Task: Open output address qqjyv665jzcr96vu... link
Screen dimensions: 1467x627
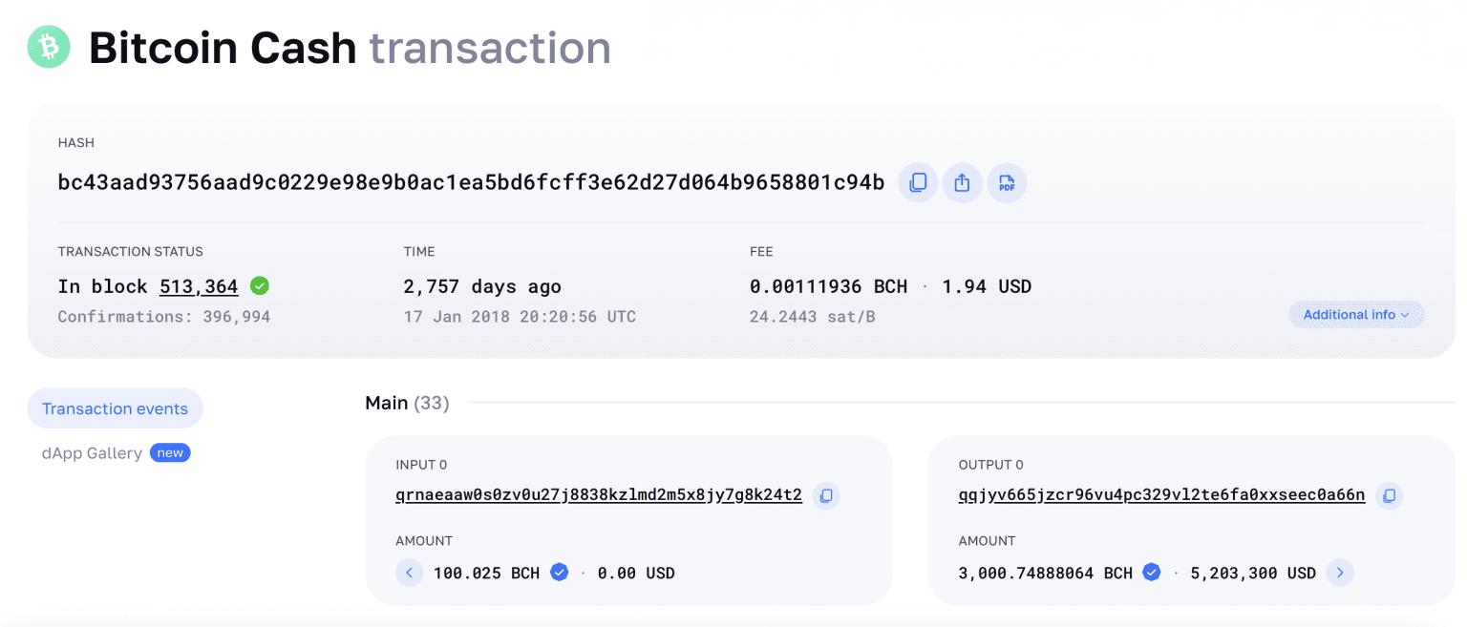Action: pyautogui.click(x=1161, y=495)
